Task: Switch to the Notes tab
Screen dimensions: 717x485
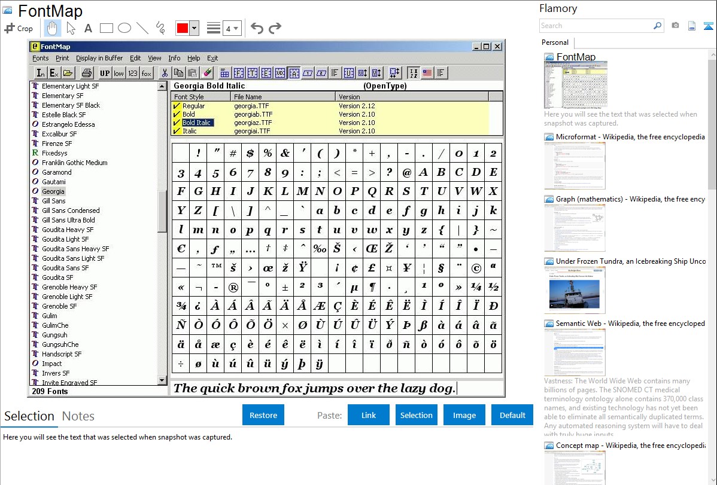Action: pyautogui.click(x=78, y=416)
